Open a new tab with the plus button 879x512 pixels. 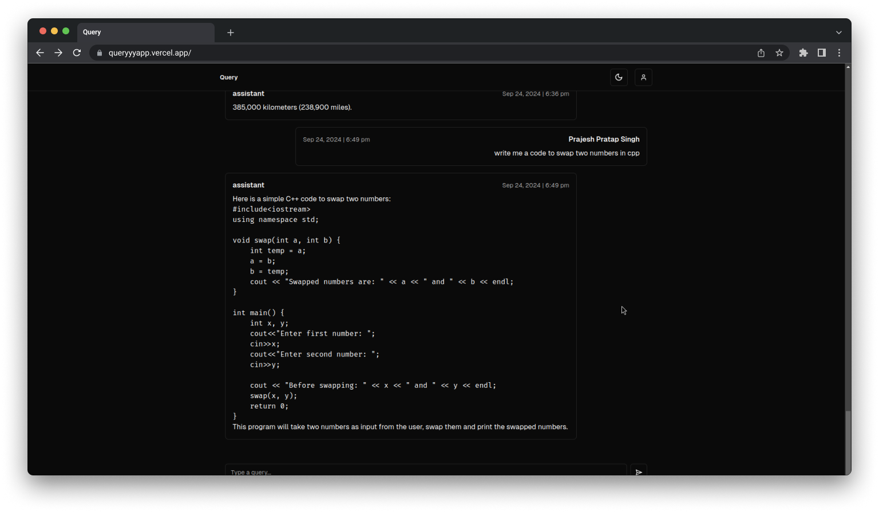(x=231, y=33)
